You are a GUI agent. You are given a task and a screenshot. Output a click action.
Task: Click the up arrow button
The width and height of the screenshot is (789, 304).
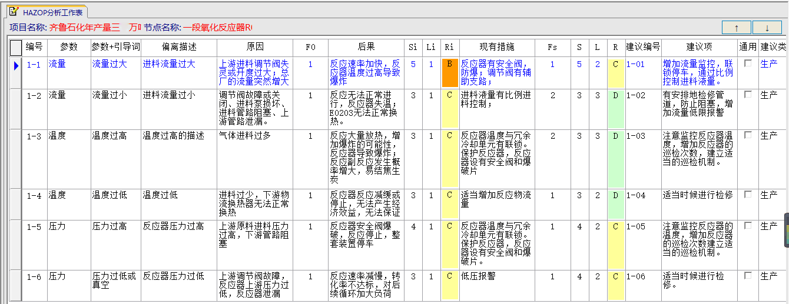tap(737, 28)
